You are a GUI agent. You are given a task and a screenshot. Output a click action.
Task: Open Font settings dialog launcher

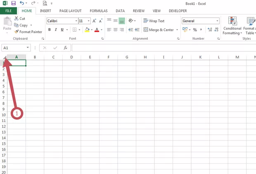click(102, 38)
